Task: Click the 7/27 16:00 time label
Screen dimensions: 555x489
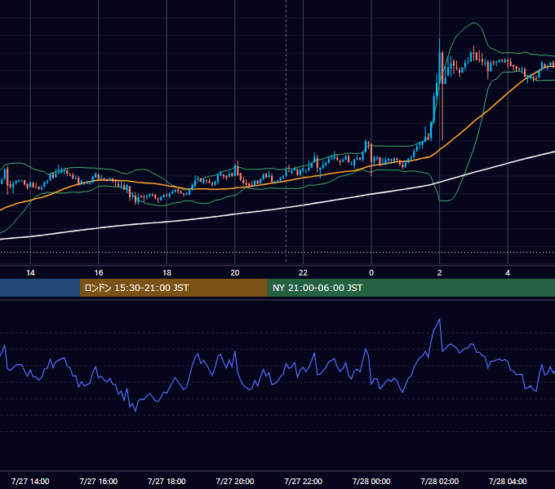Action: (x=99, y=481)
